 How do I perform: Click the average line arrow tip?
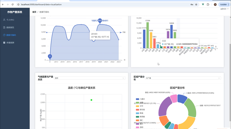pos(121,32)
